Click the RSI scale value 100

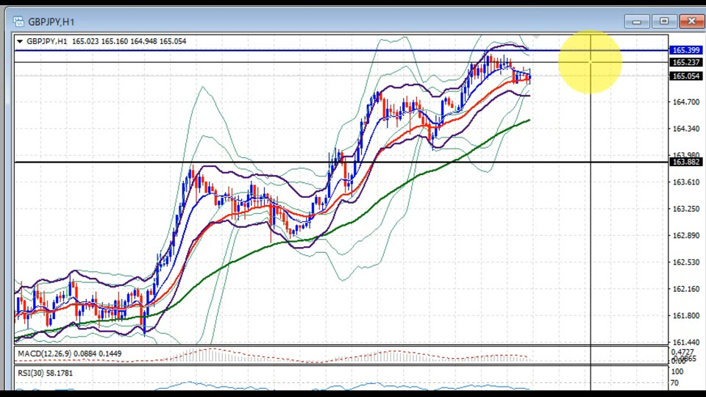[677, 372]
